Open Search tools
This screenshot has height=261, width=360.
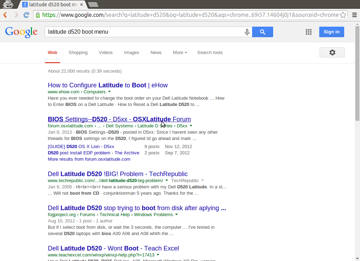pyautogui.click(x=210, y=52)
